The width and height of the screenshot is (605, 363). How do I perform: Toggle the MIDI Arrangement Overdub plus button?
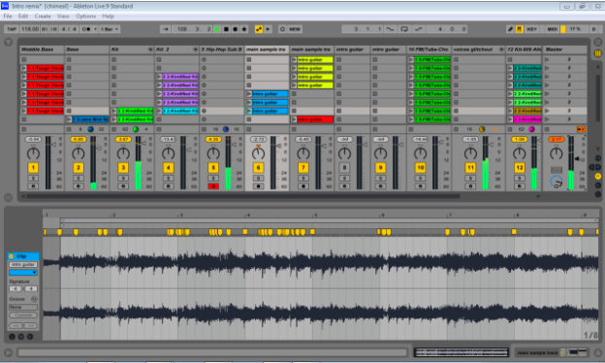coord(244,29)
